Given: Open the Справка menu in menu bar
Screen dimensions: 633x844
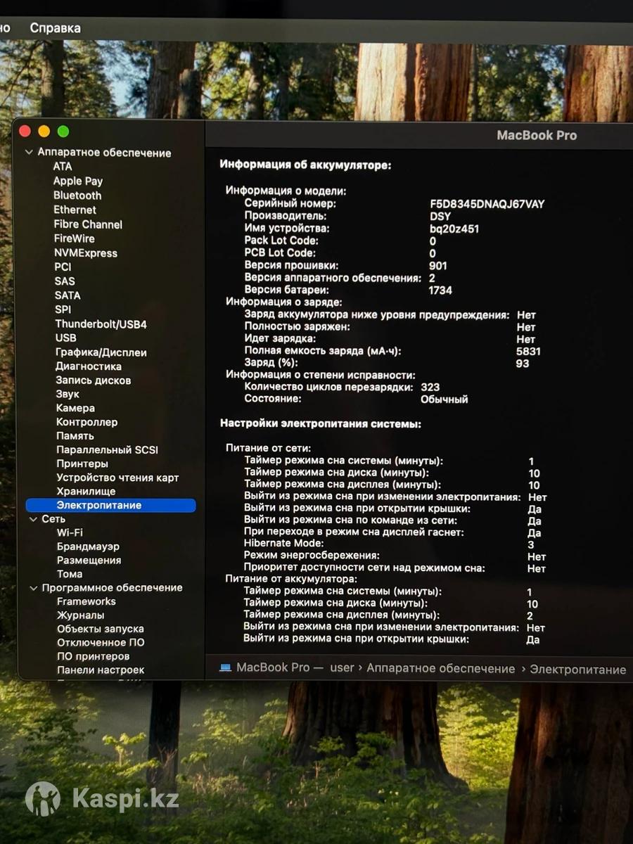Looking at the screenshot, I should 55,28.
